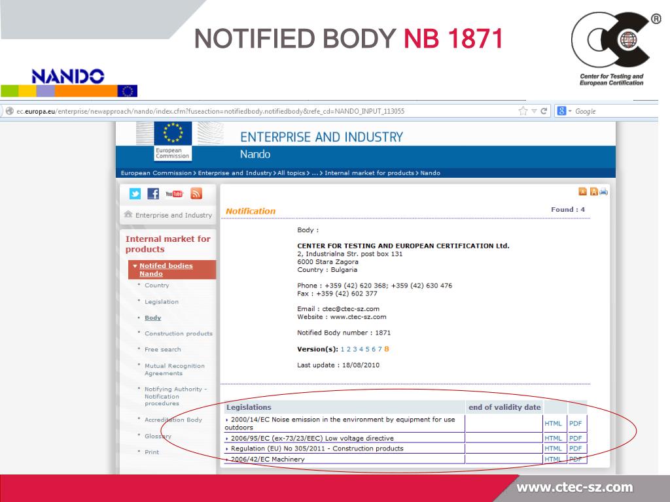Screen dimensions: 670x502
Task: Open version 2 of the notification
Action: (349, 349)
